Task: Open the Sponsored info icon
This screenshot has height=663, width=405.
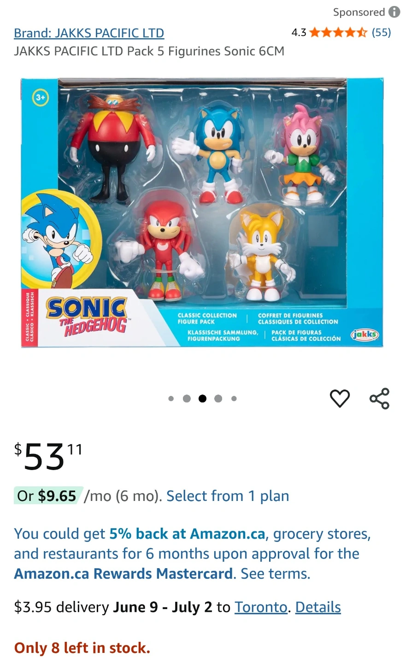Action: 394,12
